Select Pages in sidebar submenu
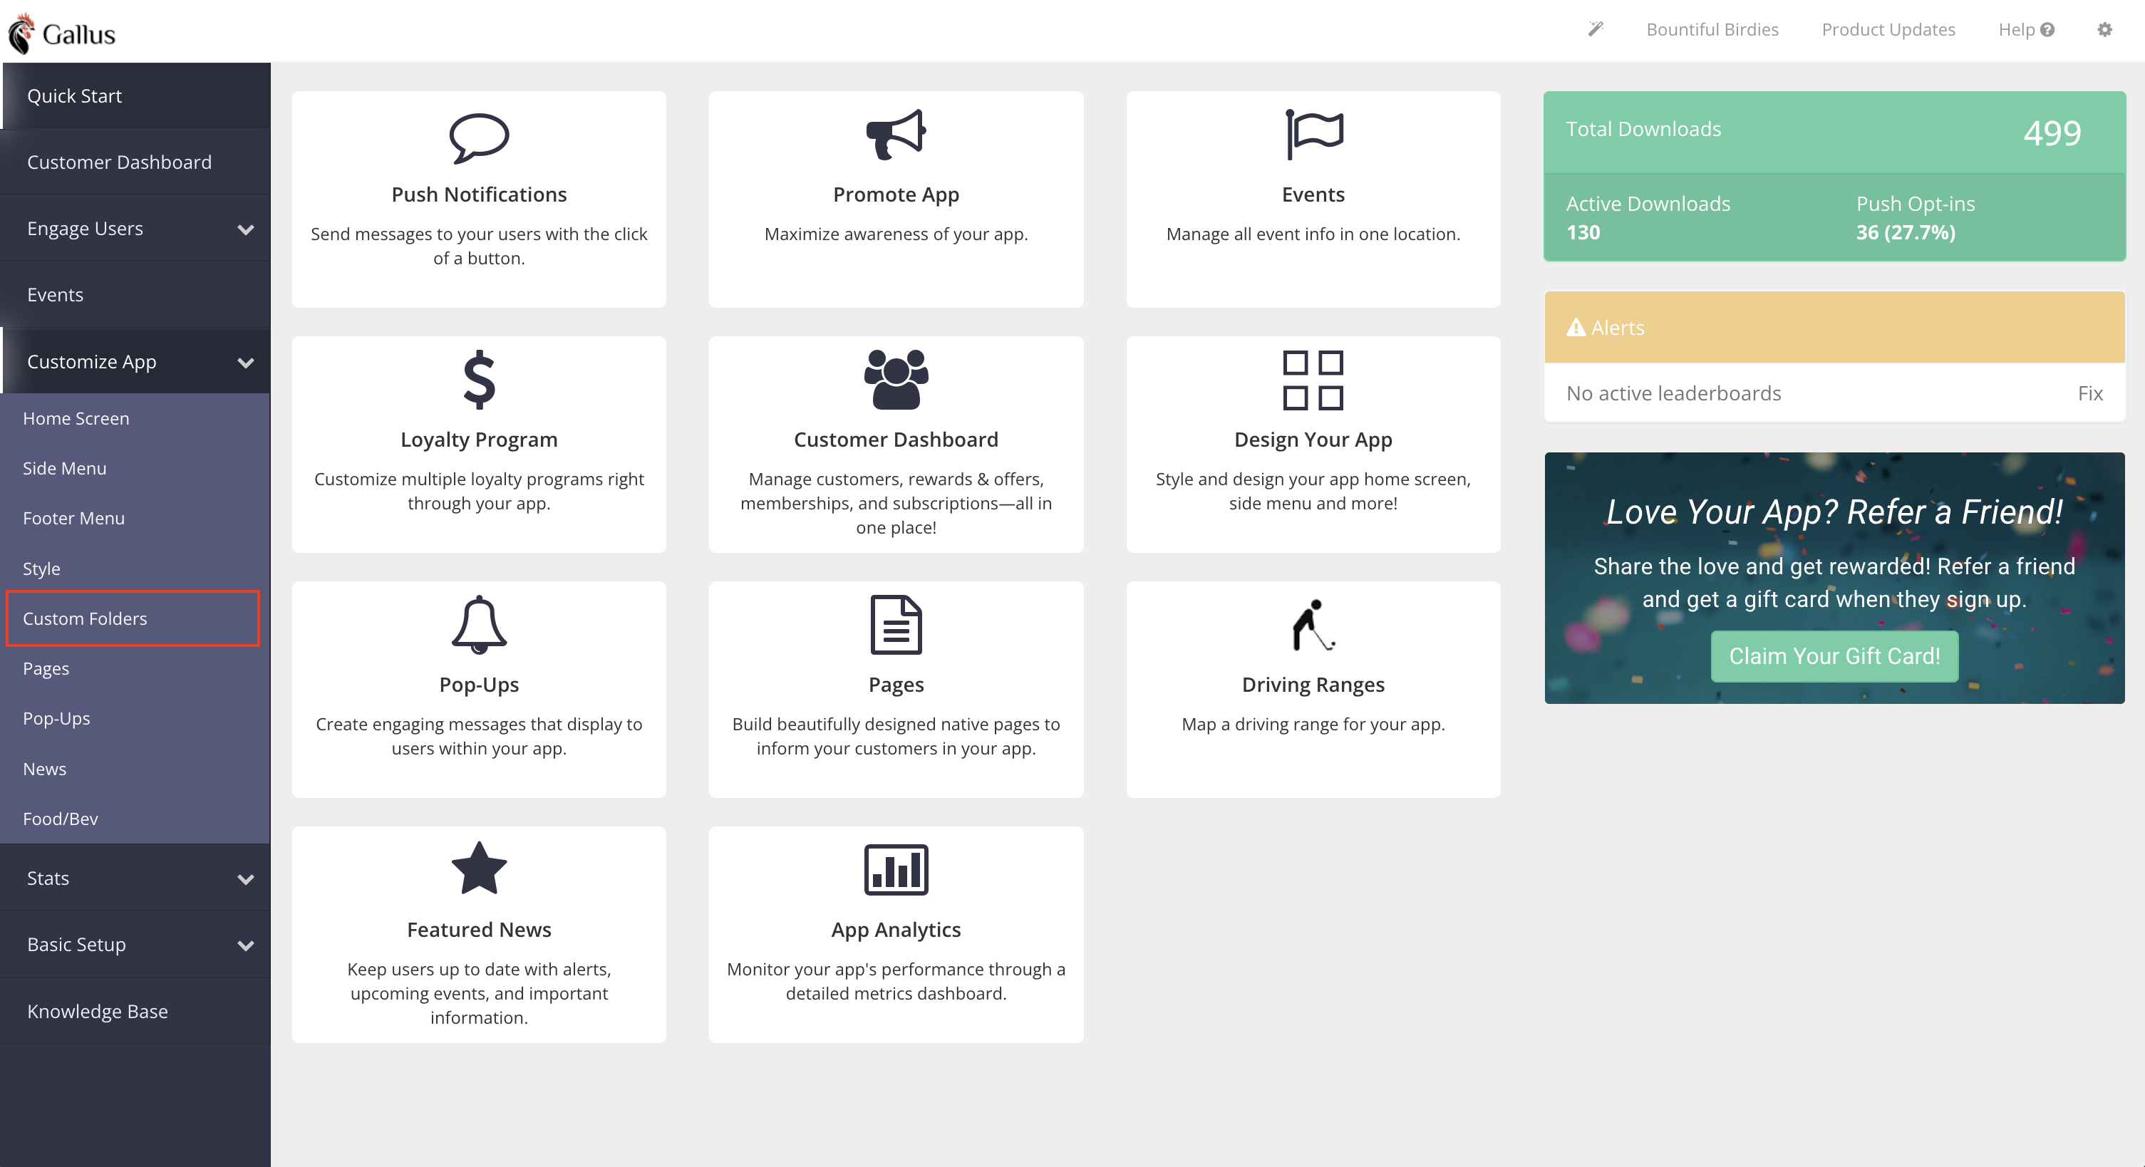The height and width of the screenshot is (1167, 2145). pos(135,668)
